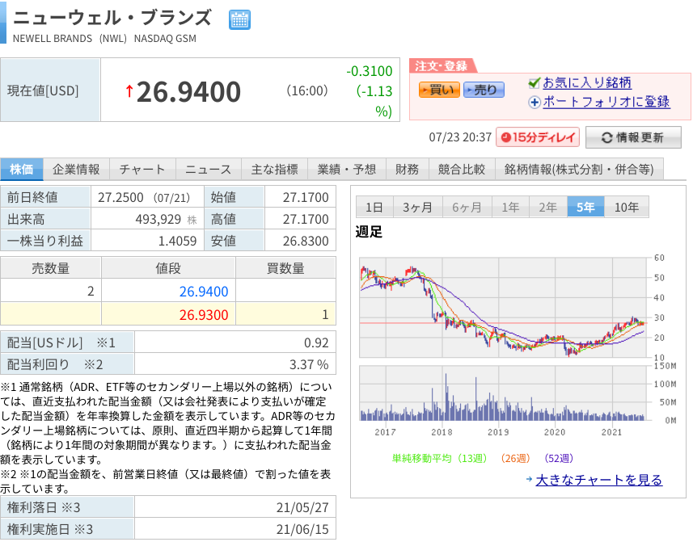693x542 pixels.
Task: Set chart range to 10年
Action: point(627,207)
